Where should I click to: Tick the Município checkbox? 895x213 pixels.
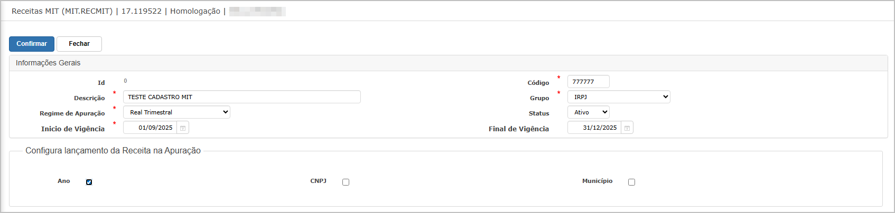coord(631,182)
